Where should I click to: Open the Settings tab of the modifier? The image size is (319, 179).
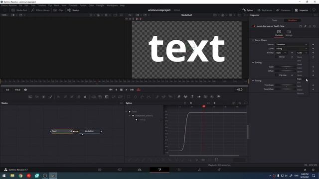click(x=289, y=33)
